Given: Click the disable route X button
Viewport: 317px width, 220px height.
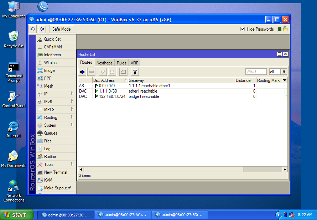Looking at the screenshot, I should point(112,72).
